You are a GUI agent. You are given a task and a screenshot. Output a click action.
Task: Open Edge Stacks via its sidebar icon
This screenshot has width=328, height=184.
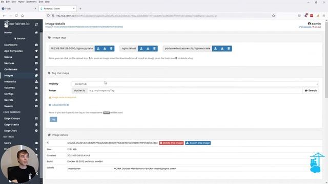36,125
